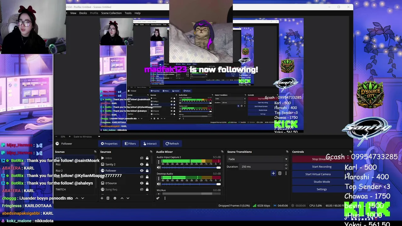
Task: Move selected scene down in Scenes dock
Action: [x=83, y=198]
